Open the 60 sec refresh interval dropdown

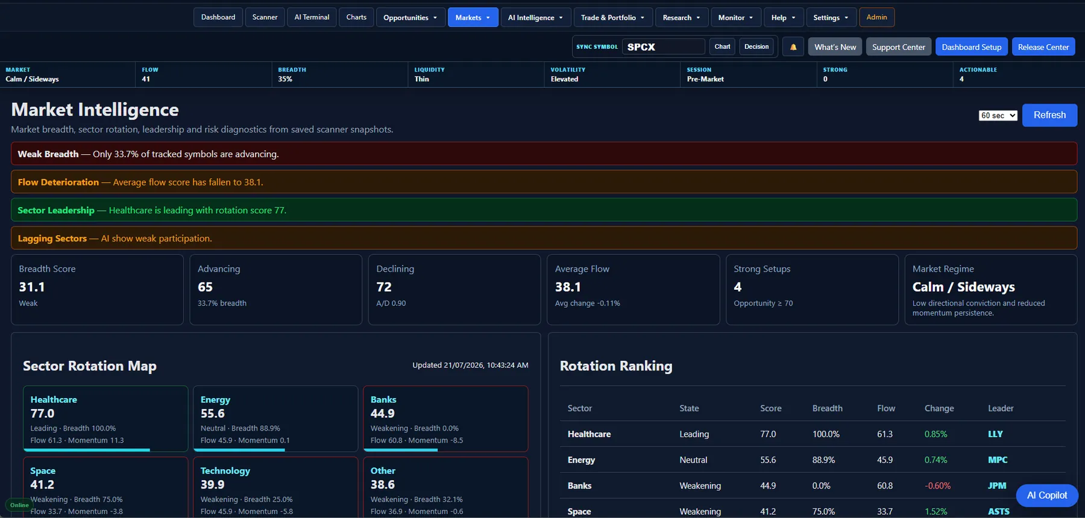pyautogui.click(x=998, y=115)
